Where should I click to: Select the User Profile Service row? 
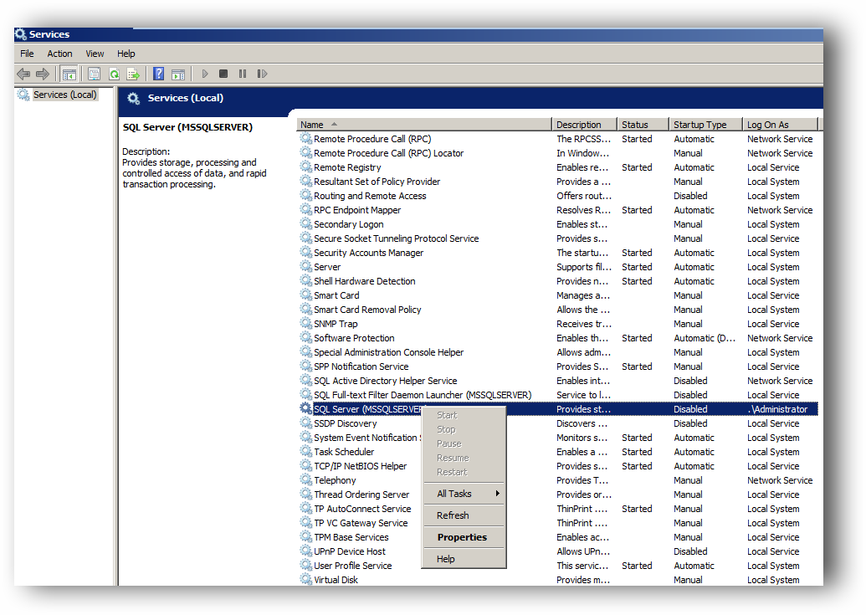pyautogui.click(x=558, y=566)
